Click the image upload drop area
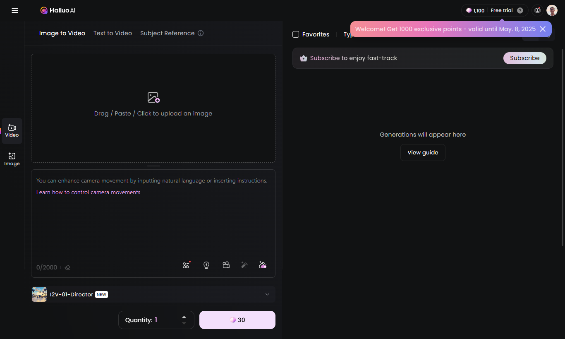 (x=153, y=108)
